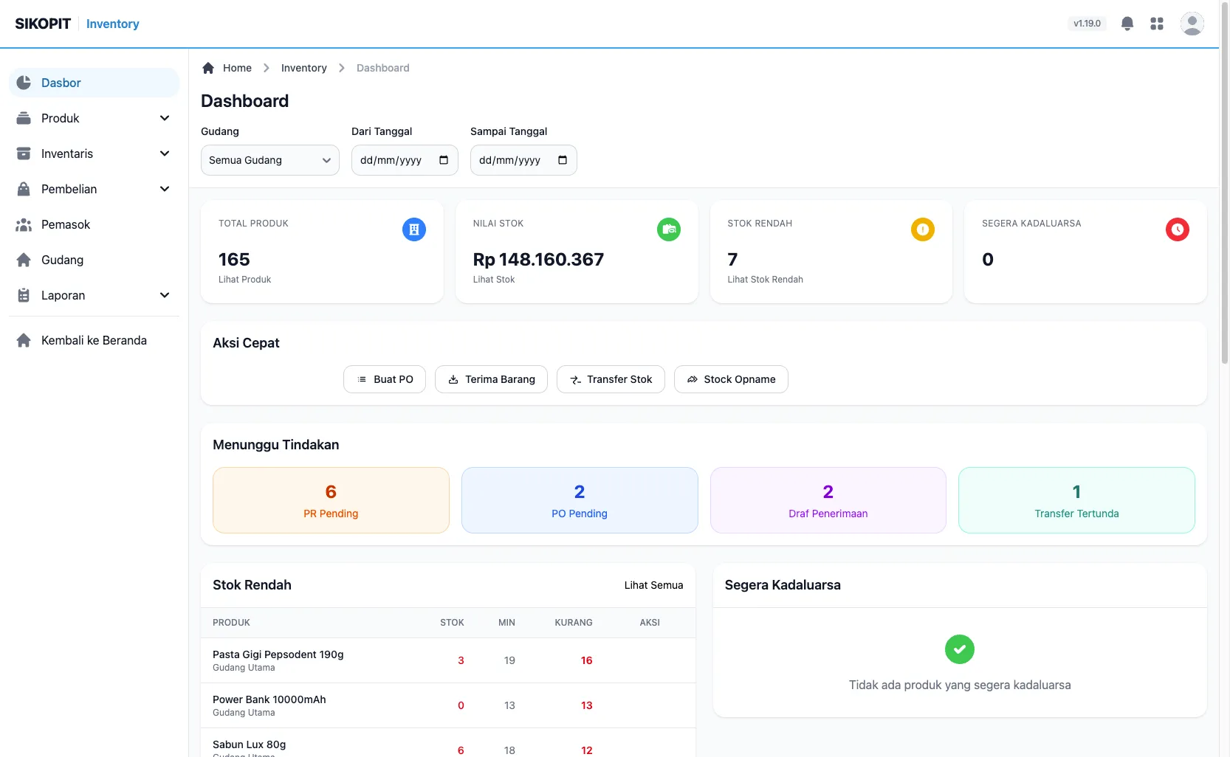Click the yellow Stok Rendah warning icon
Viewport: 1230px width, 757px height.
923,229
